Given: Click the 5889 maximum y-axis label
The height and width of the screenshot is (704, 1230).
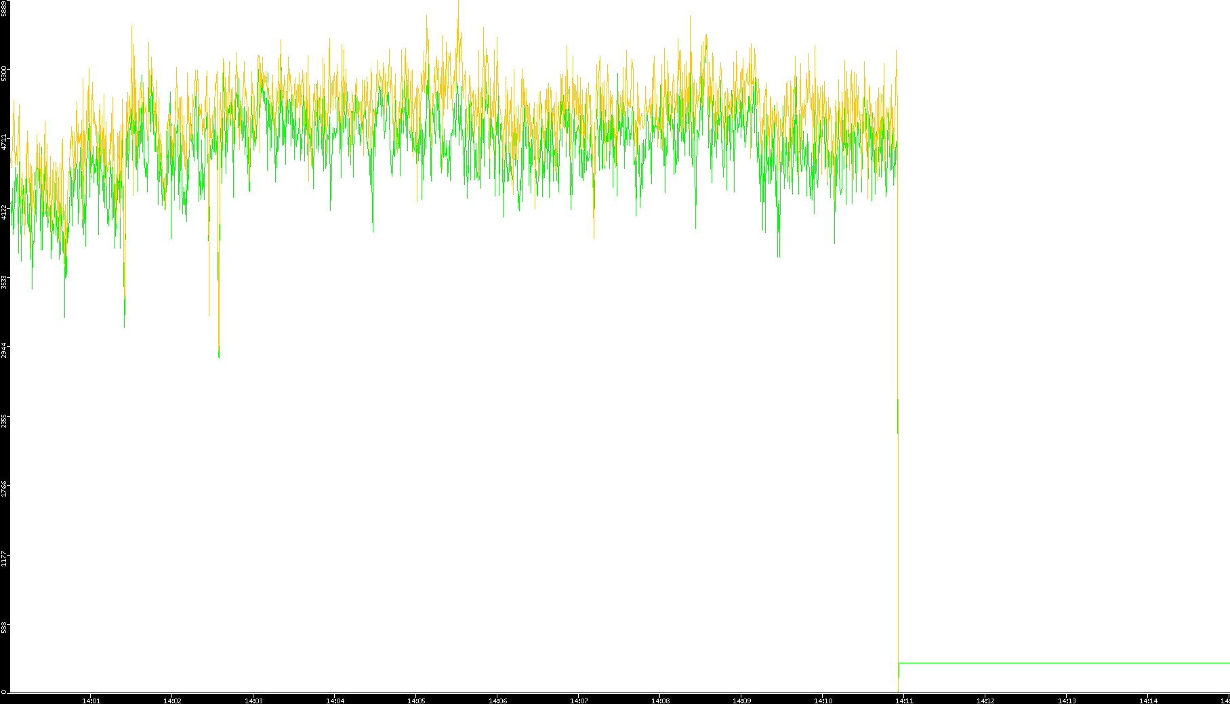Looking at the screenshot, I should click(x=4, y=8).
